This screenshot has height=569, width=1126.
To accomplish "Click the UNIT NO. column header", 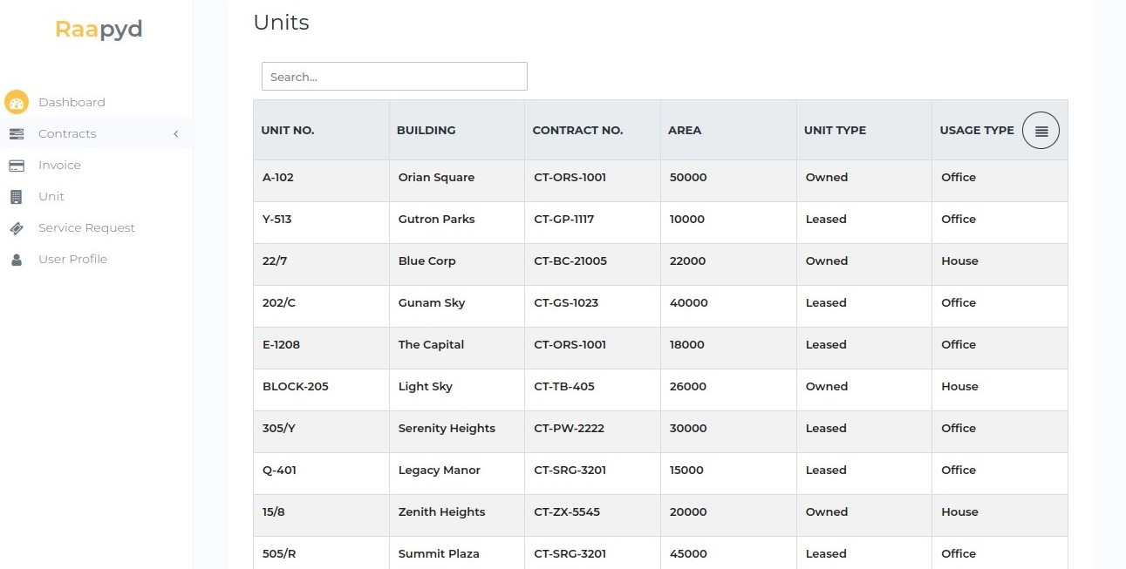I will [x=288, y=130].
